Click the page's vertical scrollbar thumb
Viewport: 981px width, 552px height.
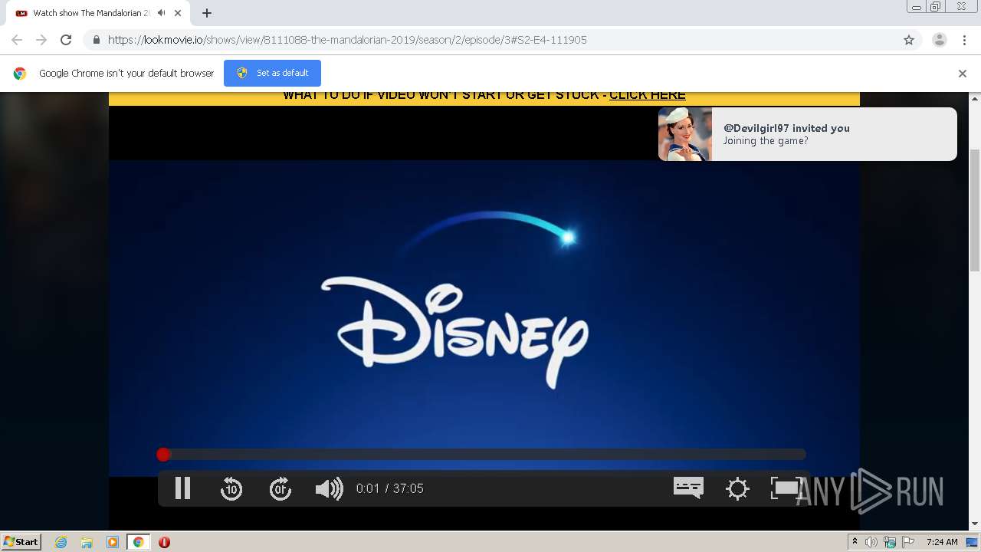pos(975,209)
